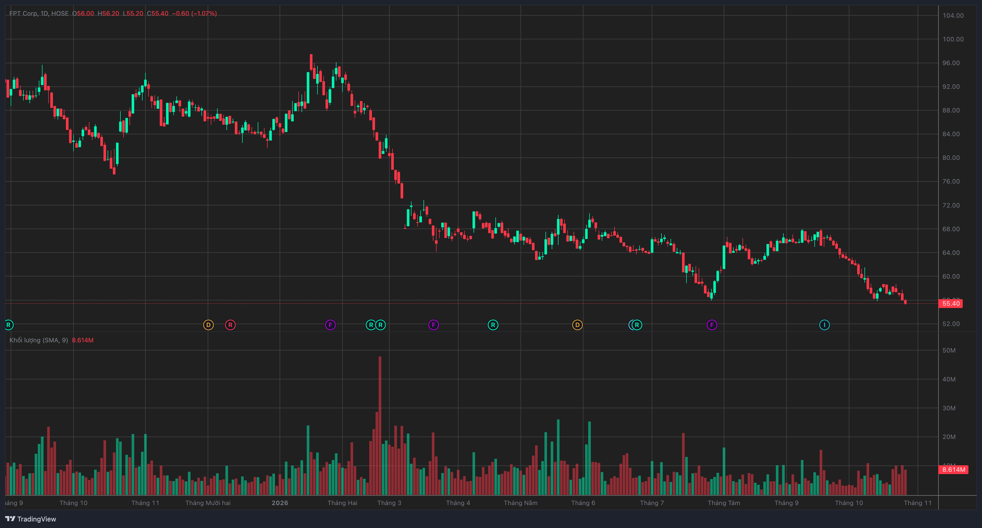Click the purple F marker before Tháng Hai
The height and width of the screenshot is (528, 982).
click(330, 325)
